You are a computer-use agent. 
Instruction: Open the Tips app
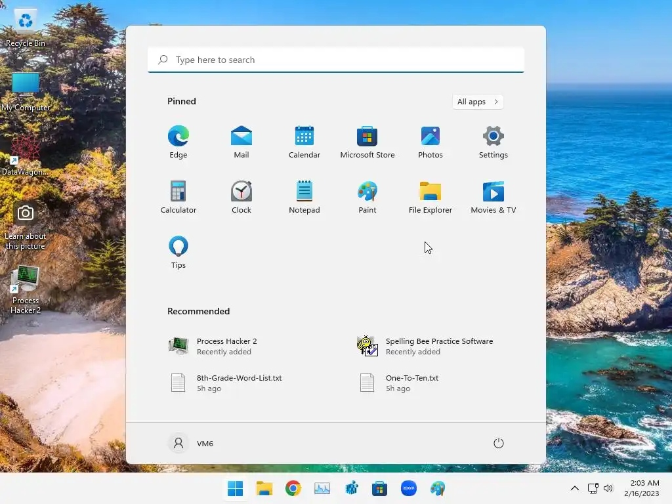point(178,253)
